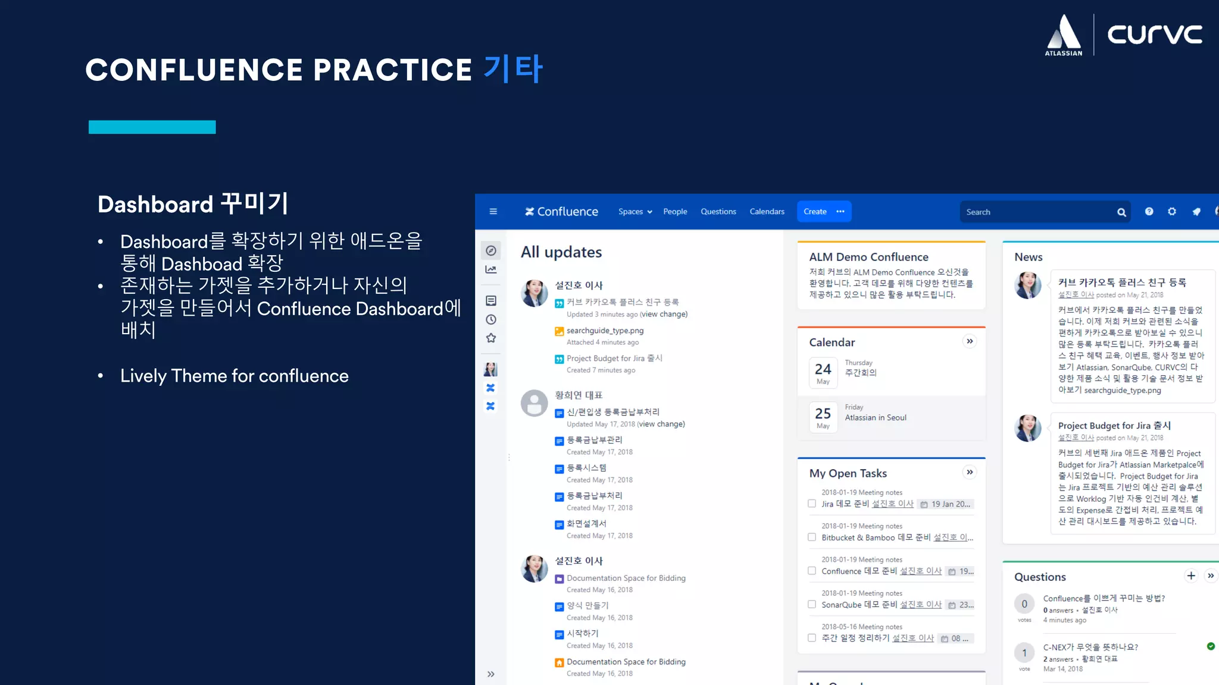1219x685 pixels.
Task: Click the accepted answer green check icon
Action: click(1211, 646)
